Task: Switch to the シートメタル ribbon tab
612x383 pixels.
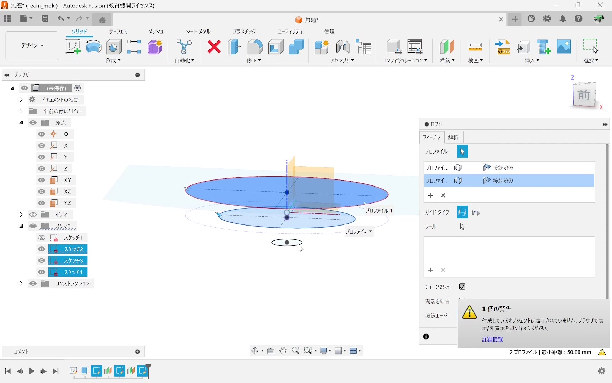Action: [x=198, y=32]
